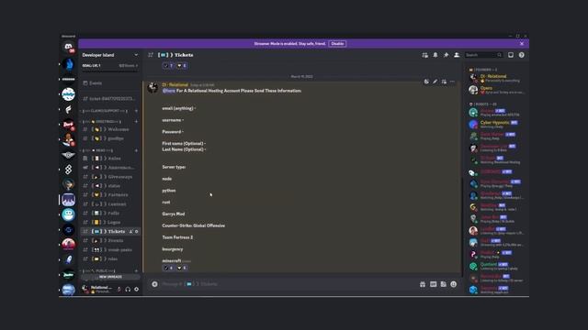Viewport: 588px width, 330px height.
Task: Open status channel
Action: tap(110, 186)
